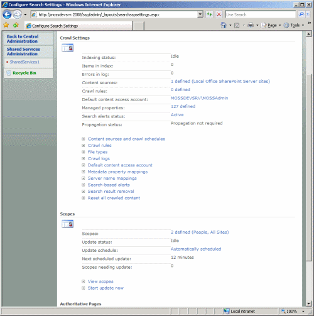Open the Crawl logs link
This screenshot has width=314, height=316.
click(99, 159)
